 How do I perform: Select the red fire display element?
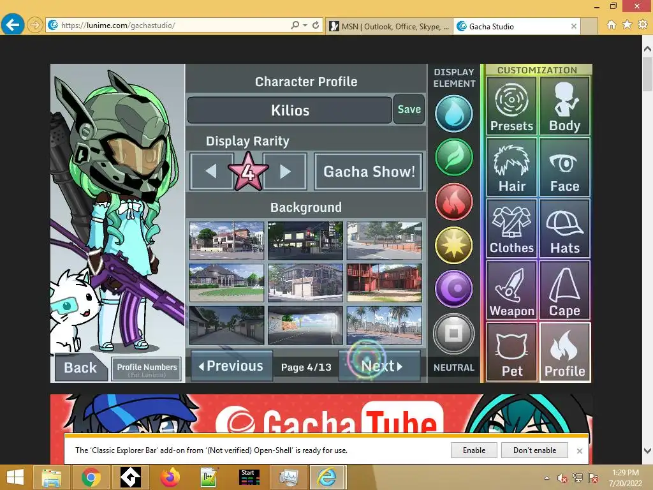click(453, 201)
